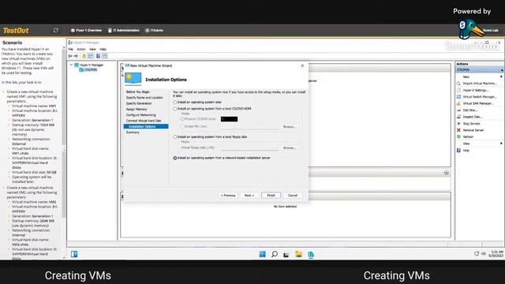Go to Specify Name and Location step

click(x=144, y=98)
